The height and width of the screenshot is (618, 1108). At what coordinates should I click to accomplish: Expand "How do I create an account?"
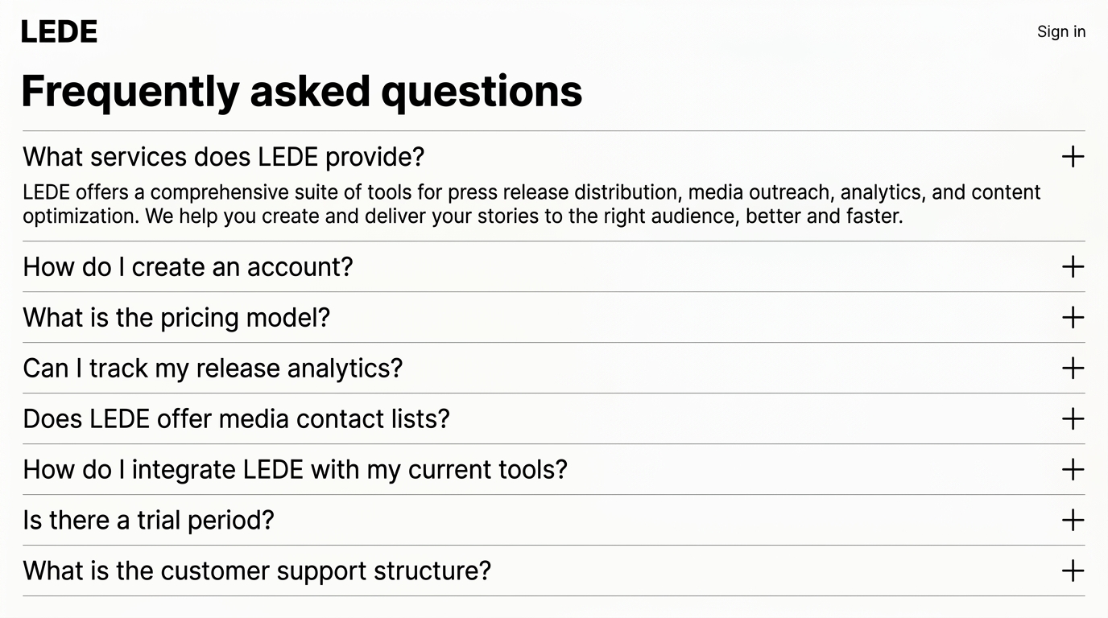(188, 267)
